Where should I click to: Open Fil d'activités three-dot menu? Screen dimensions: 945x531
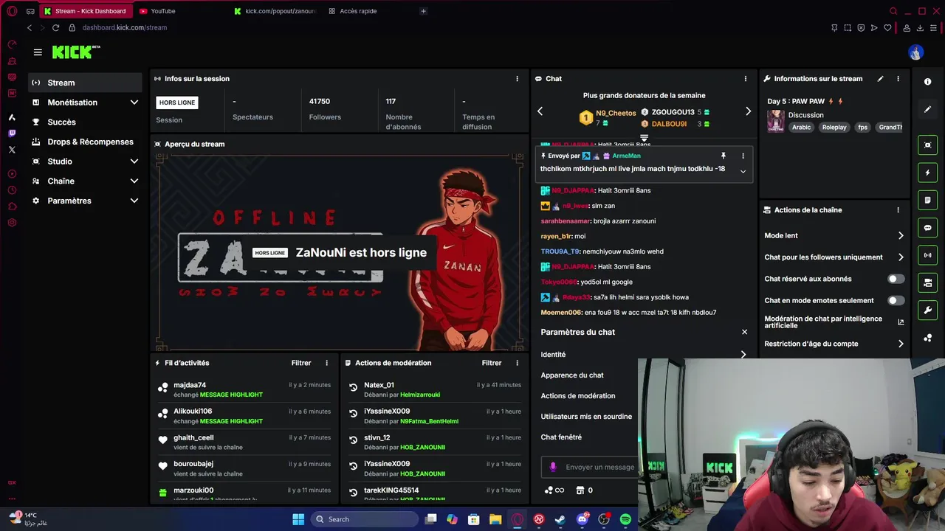[326, 363]
